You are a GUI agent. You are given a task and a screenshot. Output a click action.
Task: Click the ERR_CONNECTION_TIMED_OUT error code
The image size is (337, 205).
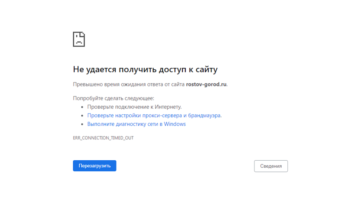pyautogui.click(x=103, y=138)
